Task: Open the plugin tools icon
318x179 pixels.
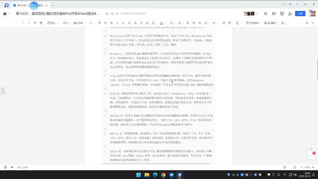Action: coord(283,23)
